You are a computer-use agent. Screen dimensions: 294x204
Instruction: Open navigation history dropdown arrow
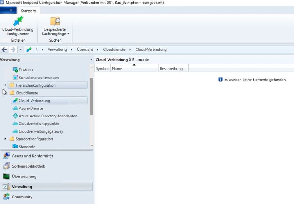21,50
